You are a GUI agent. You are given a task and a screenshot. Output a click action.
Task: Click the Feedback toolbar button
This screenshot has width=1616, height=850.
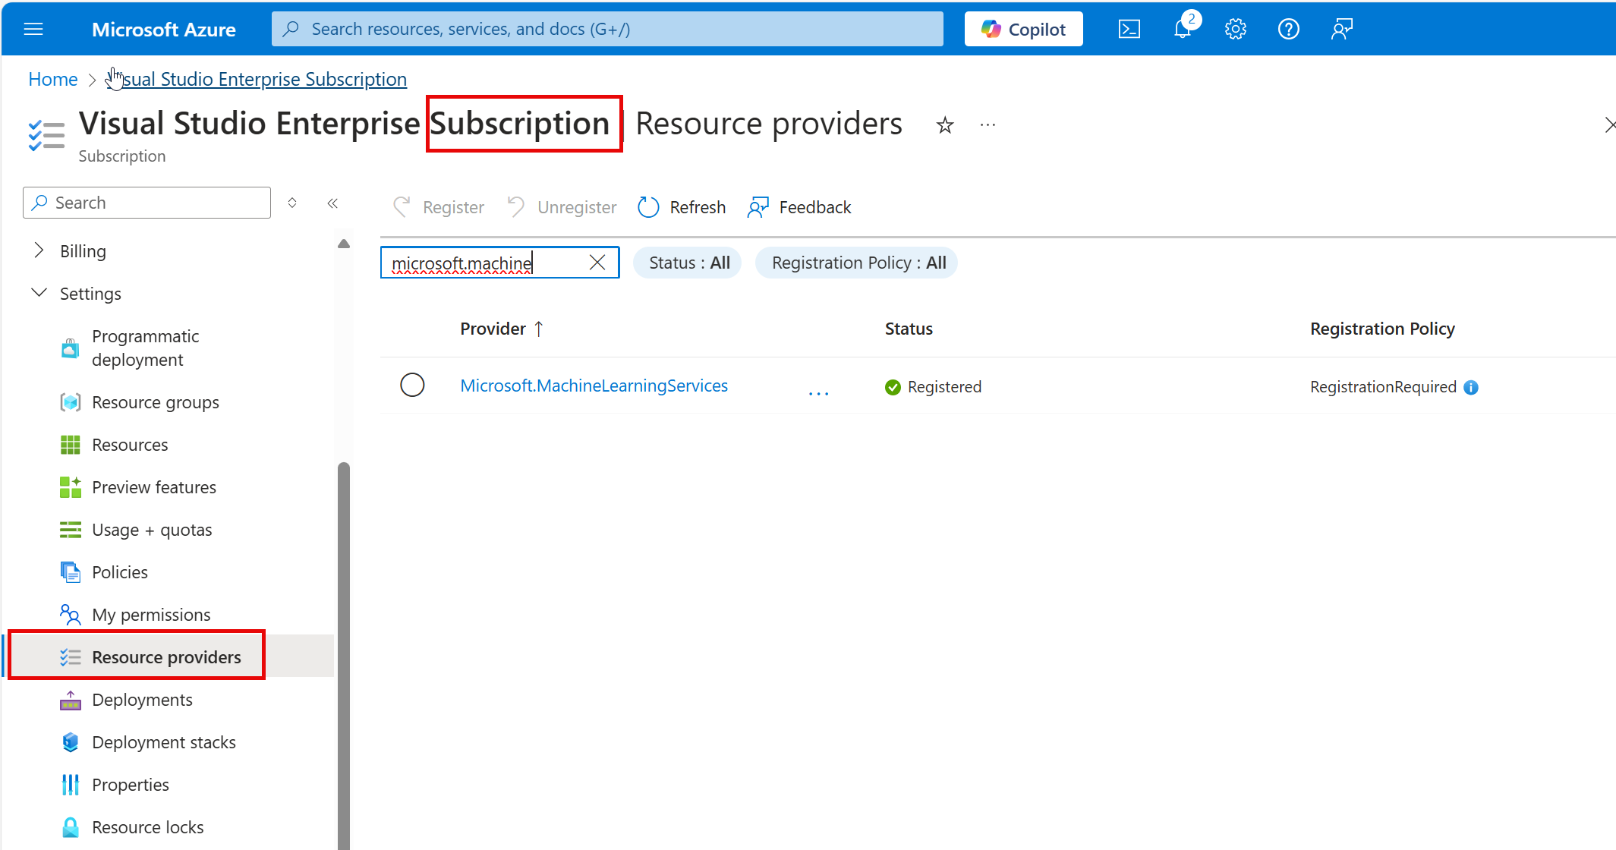[799, 207]
